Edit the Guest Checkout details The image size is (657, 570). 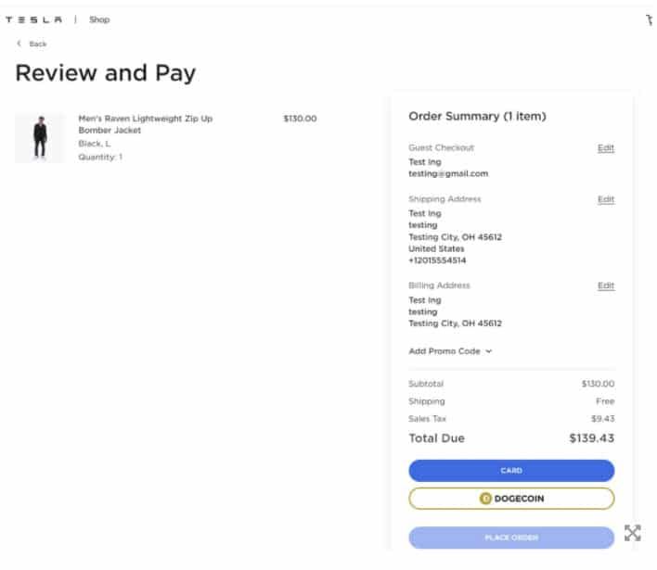click(x=606, y=148)
